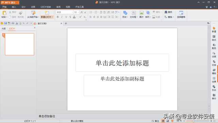Apply subscript formatting

[85, 17]
